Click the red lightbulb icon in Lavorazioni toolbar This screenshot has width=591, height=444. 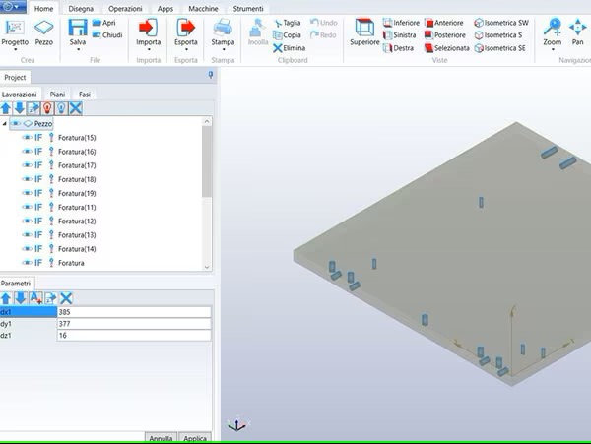click(46, 107)
